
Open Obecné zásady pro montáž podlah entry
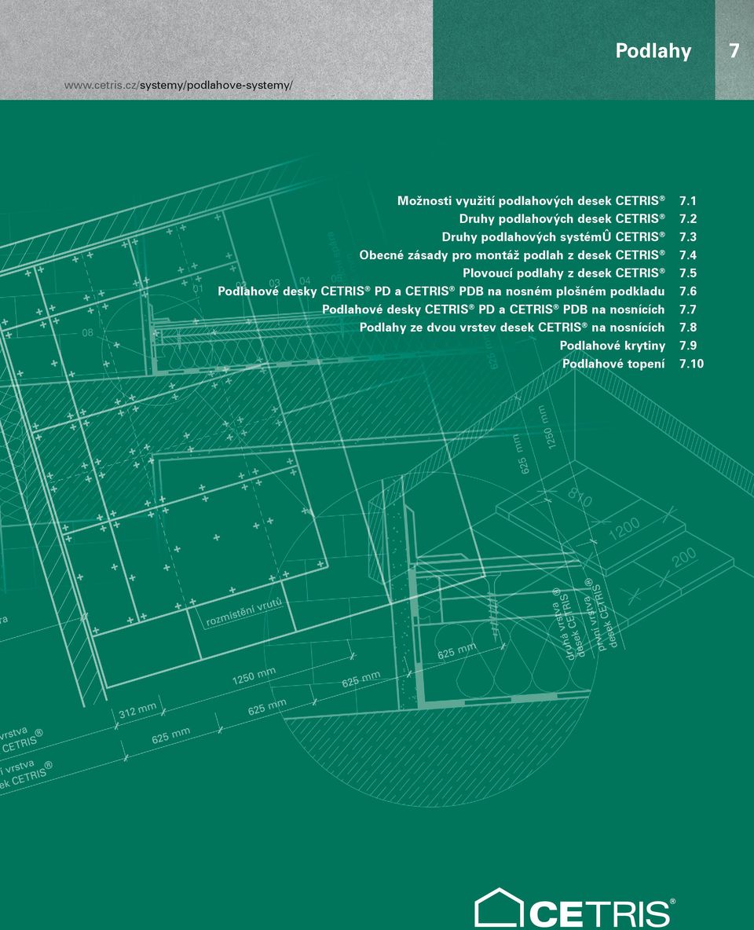click(512, 255)
